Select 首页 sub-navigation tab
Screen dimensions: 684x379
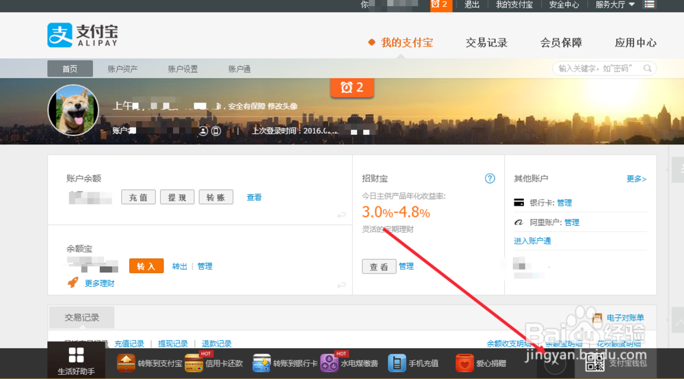click(x=70, y=68)
